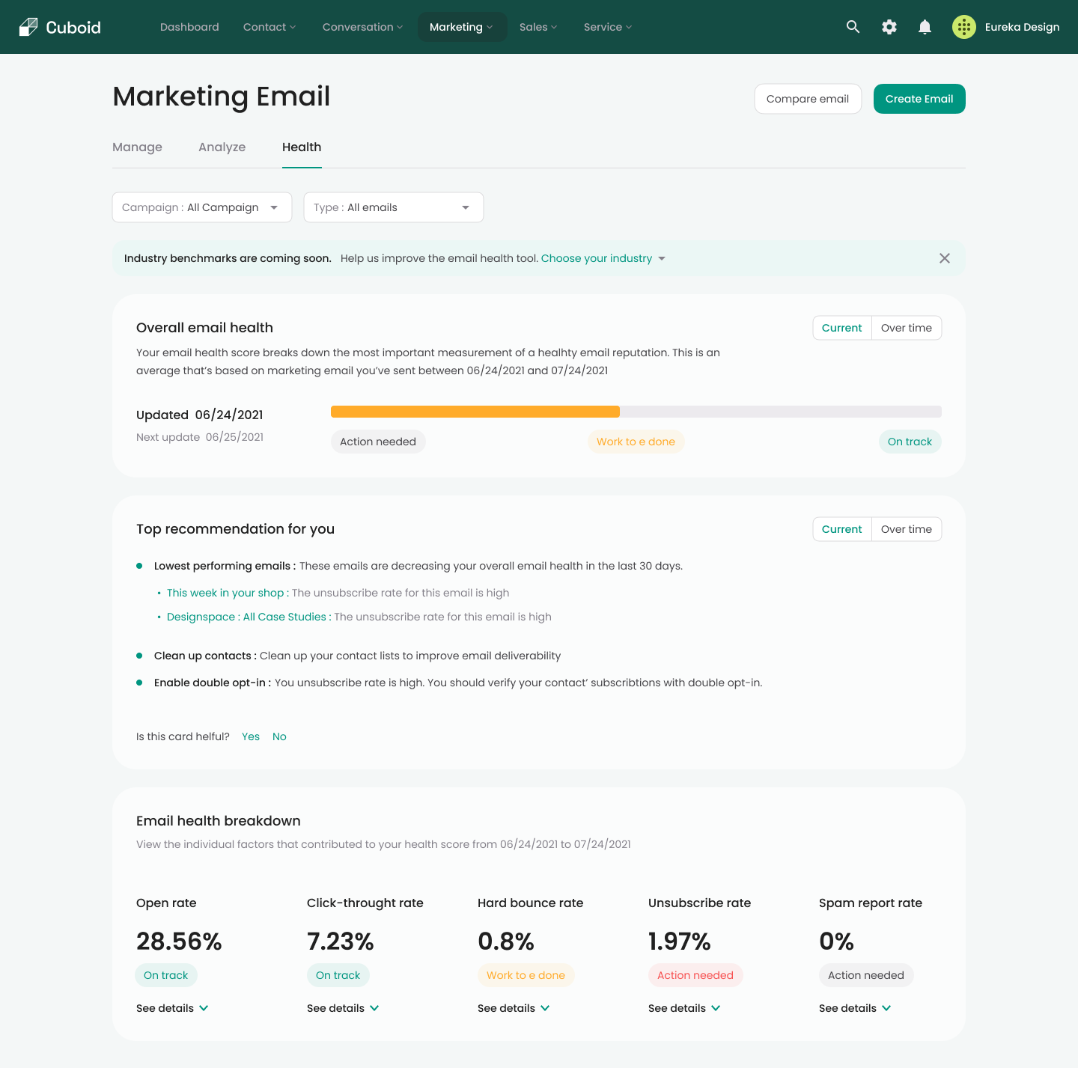Open the Campaign: All Campaign dropdown

click(x=201, y=207)
